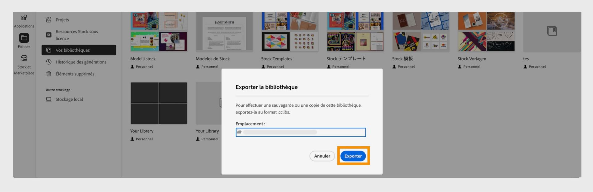Click the St Stock resources icon
593x192 pixels.
click(x=48, y=35)
